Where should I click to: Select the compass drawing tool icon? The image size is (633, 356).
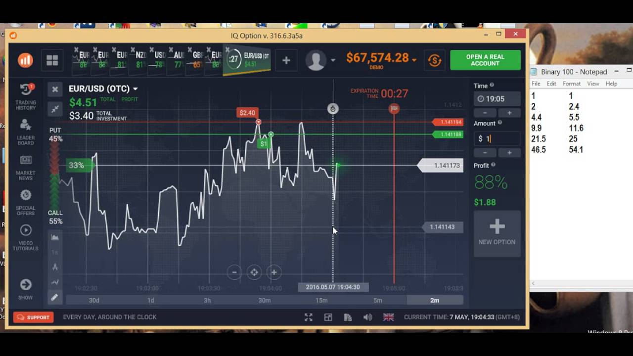point(55,267)
